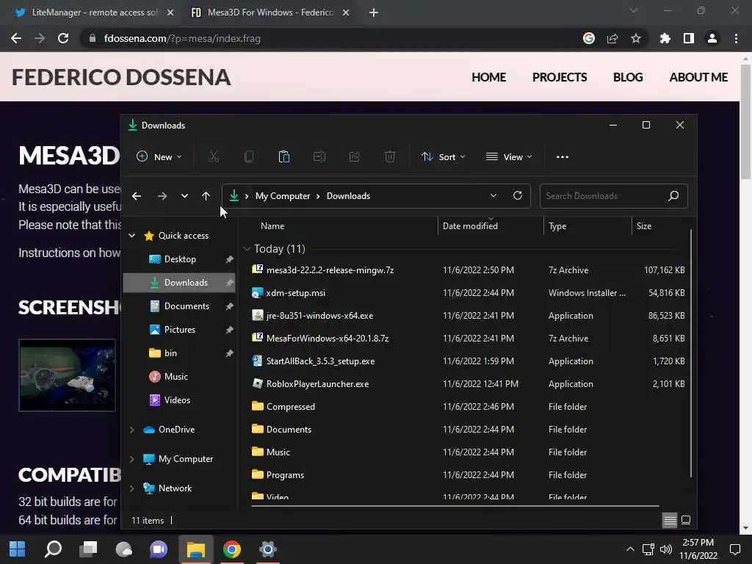Expand the address bar history dropdown

493,195
